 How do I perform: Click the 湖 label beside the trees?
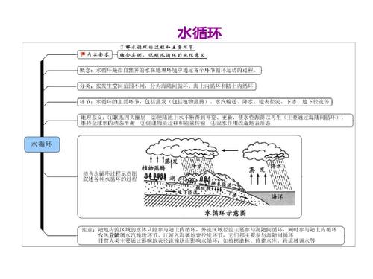[172, 178]
